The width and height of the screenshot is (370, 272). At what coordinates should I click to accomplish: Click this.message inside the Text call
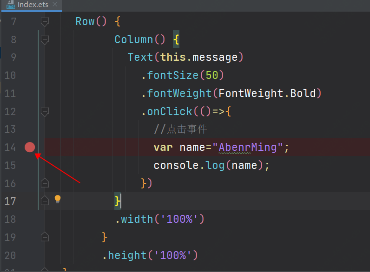[x=199, y=57]
